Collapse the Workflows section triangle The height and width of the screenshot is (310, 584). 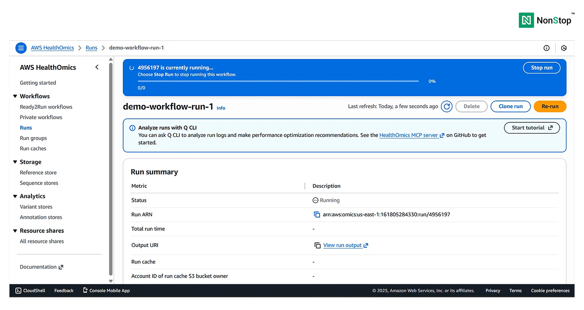pyautogui.click(x=15, y=96)
